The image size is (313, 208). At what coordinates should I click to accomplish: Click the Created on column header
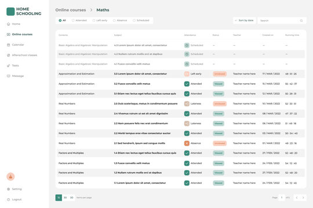(x=268, y=35)
